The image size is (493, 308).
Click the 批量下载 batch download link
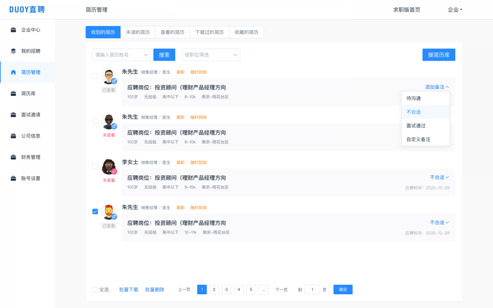128,289
